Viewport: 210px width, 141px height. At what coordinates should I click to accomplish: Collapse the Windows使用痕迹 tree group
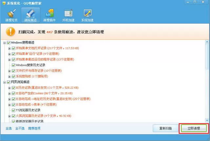(4, 43)
